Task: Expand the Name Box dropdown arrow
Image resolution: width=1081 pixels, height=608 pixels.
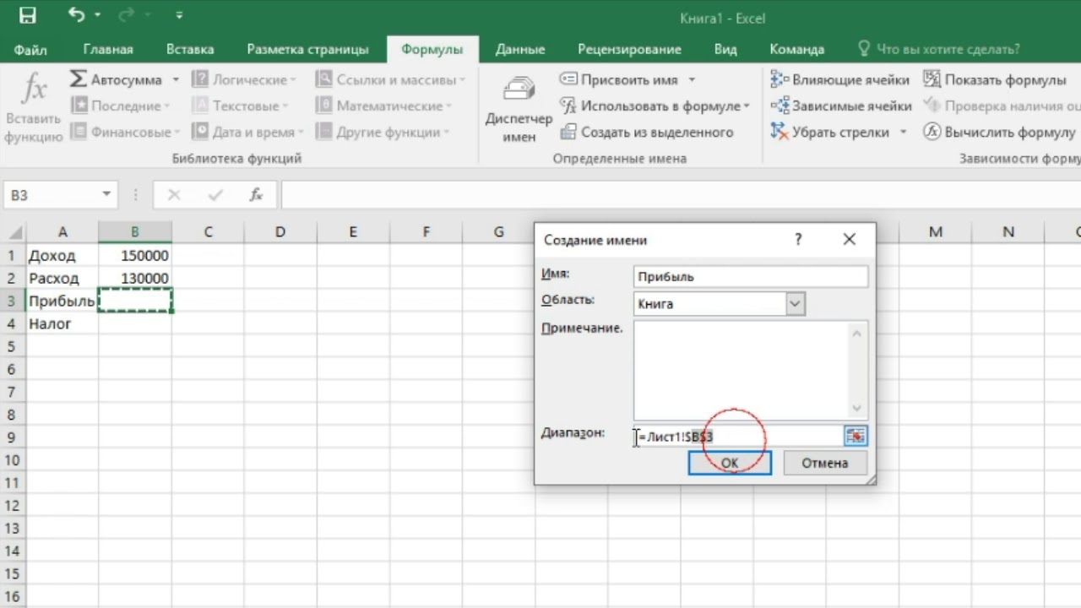Action: 106,195
